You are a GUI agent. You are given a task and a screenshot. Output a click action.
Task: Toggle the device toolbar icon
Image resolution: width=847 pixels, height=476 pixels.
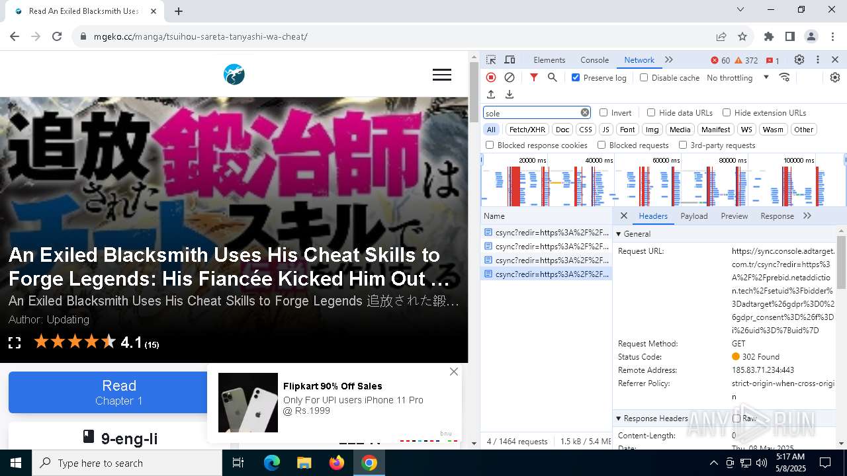(510, 59)
